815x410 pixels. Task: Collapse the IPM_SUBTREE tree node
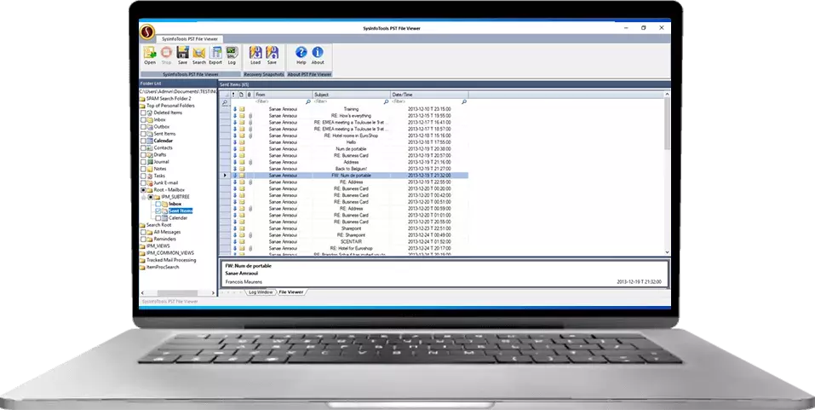[x=144, y=197]
